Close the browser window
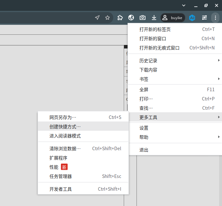This screenshot has width=222, height=206. [217, 5]
